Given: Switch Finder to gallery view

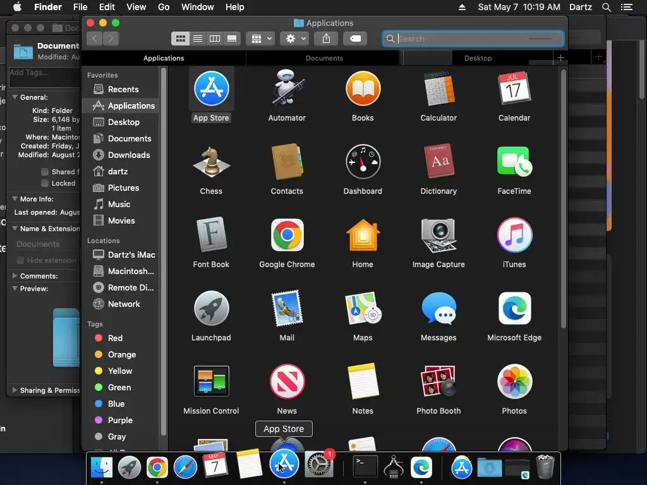Looking at the screenshot, I should 232,39.
